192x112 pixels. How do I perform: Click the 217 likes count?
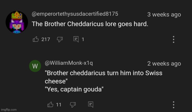(46, 39)
